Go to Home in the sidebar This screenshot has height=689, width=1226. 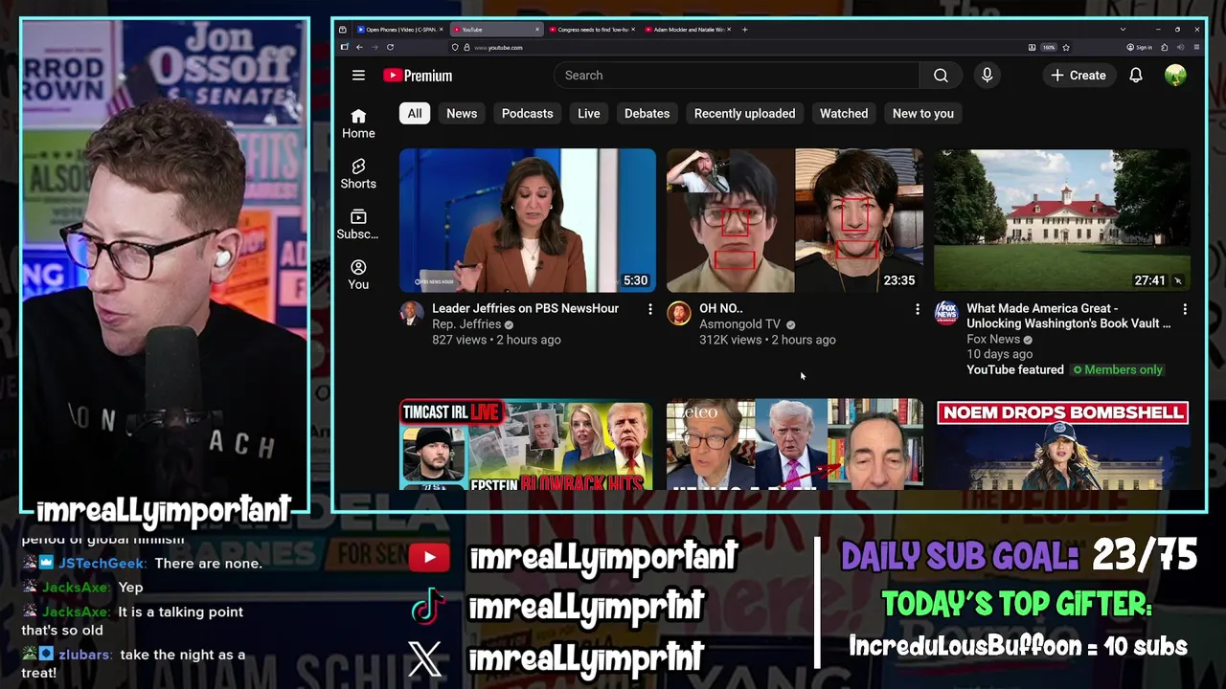pyautogui.click(x=358, y=124)
